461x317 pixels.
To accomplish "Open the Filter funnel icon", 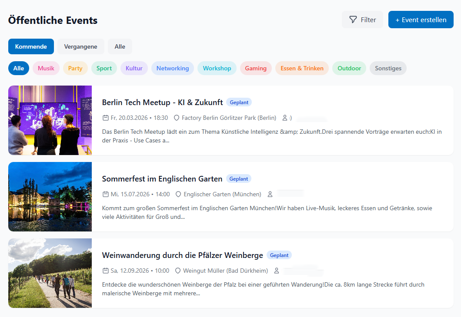I will (352, 20).
